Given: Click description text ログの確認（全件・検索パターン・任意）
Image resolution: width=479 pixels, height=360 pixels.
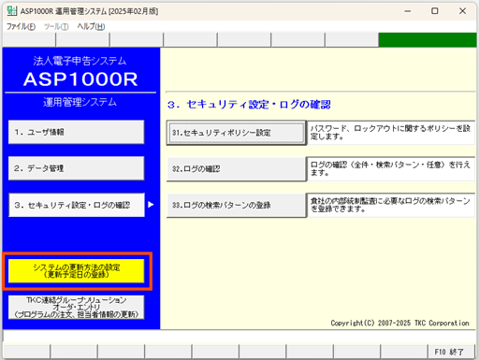Looking at the screenshot, I should [x=390, y=168].
